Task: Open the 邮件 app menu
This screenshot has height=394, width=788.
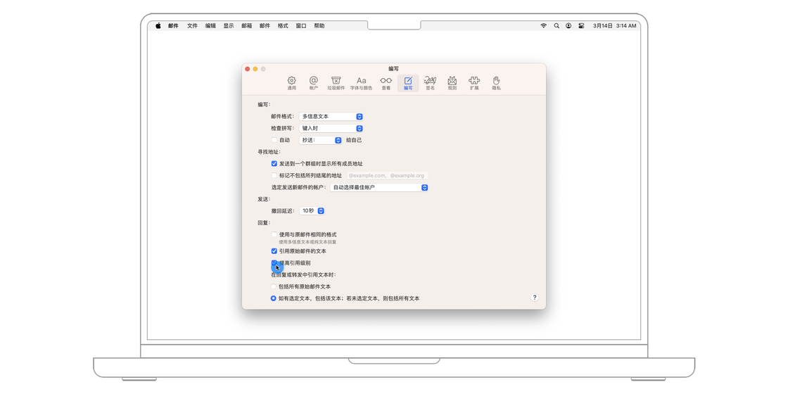Action: coord(173,25)
